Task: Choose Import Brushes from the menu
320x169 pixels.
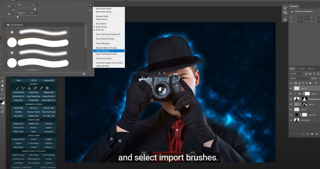Action: point(103,51)
